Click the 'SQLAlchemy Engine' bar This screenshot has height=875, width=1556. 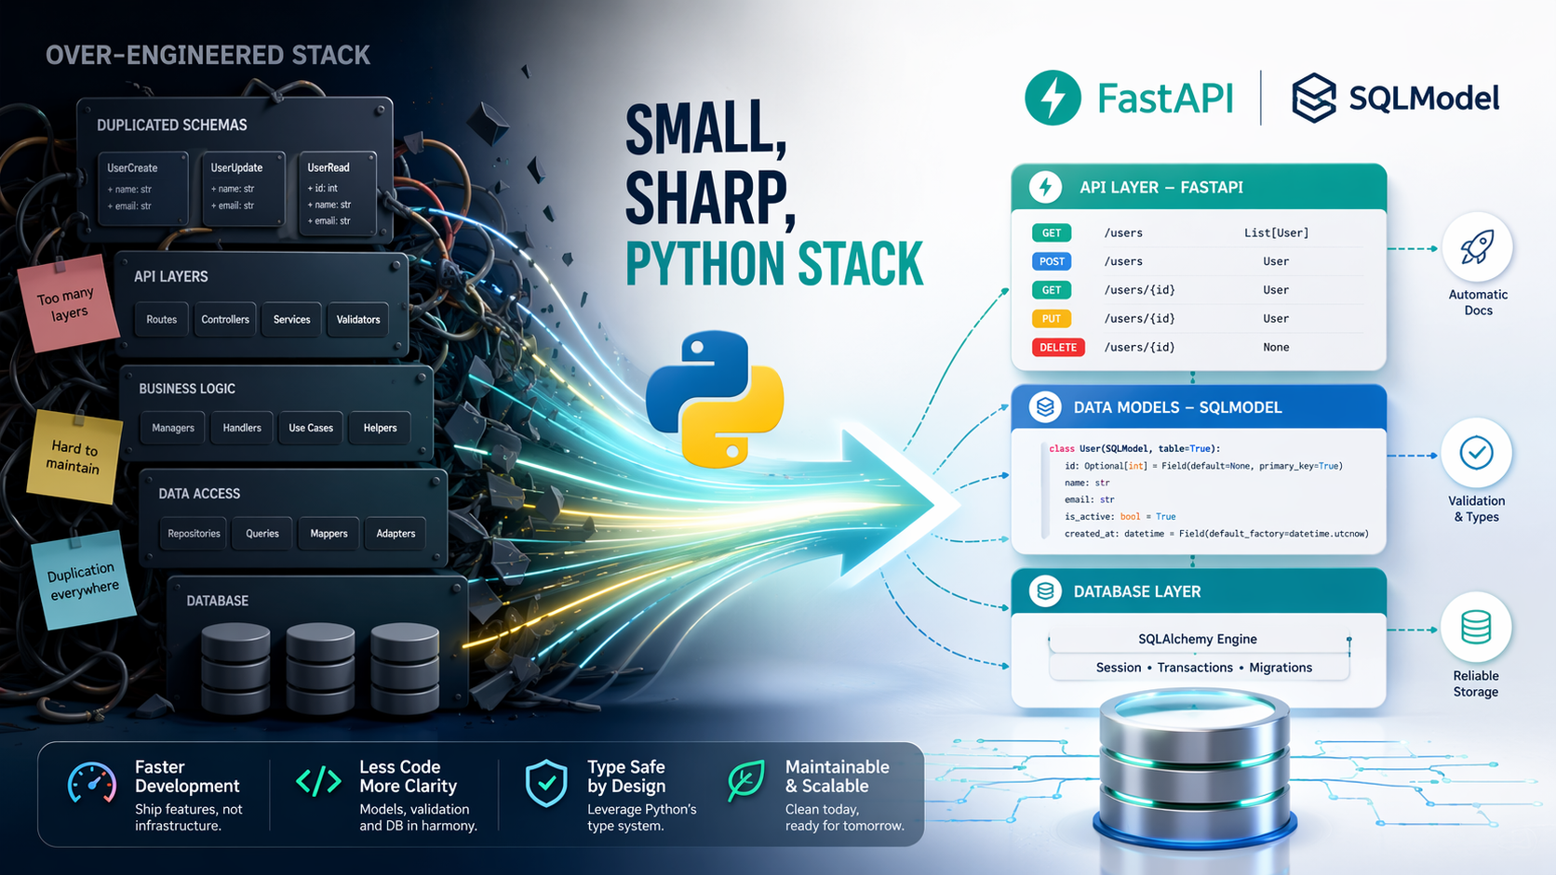[1198, 640]
